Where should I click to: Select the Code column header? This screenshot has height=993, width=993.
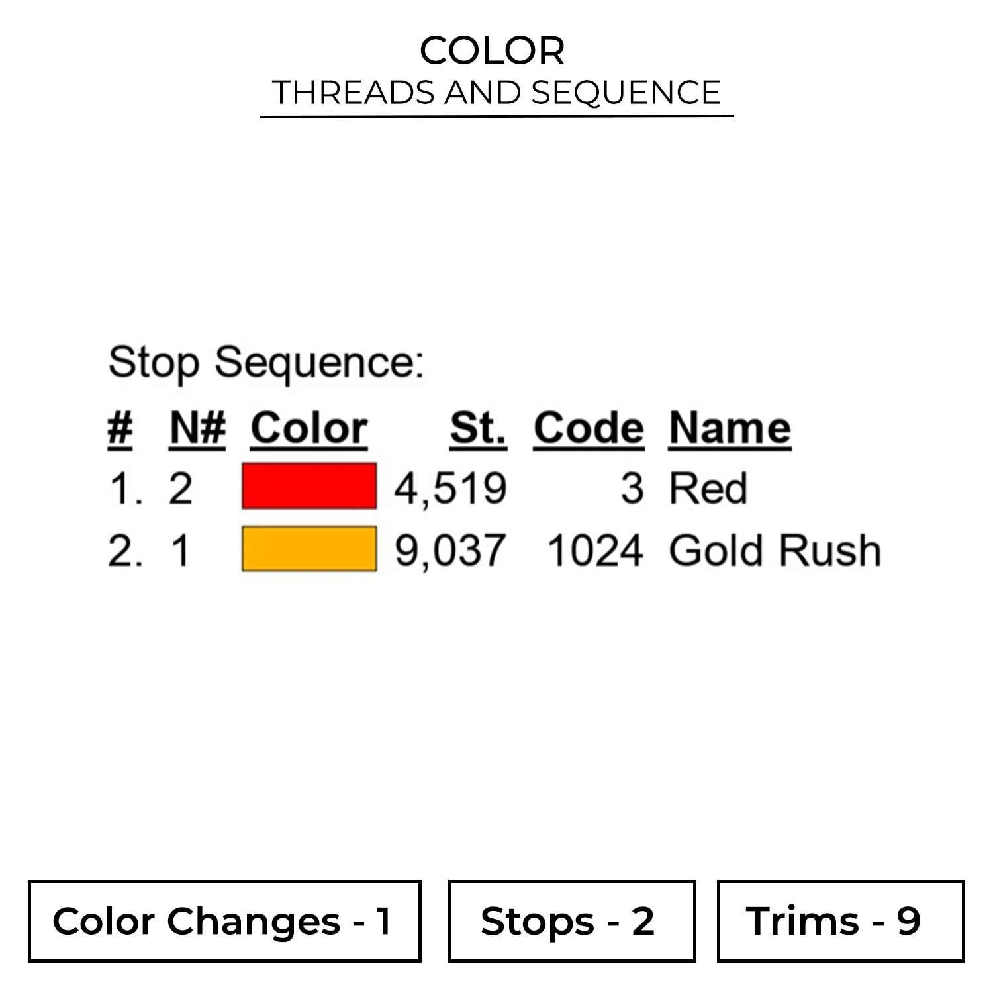(589, 428)
